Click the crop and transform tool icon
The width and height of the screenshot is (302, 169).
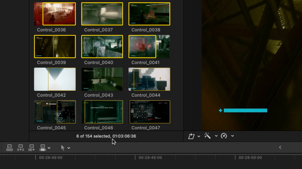point(191,136)
